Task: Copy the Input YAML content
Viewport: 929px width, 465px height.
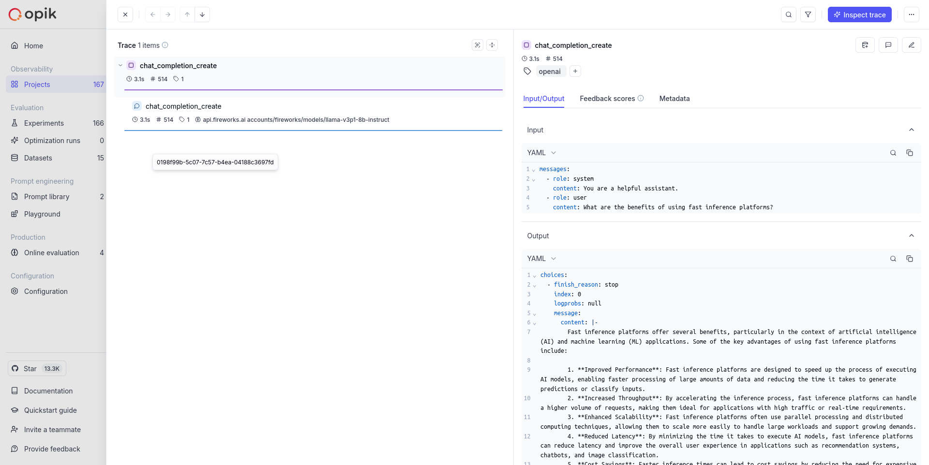Action: tap(910, 153)
